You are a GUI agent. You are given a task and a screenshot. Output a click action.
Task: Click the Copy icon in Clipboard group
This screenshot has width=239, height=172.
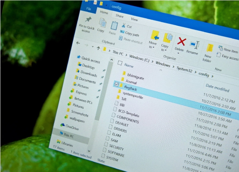(x=103, y=23)
